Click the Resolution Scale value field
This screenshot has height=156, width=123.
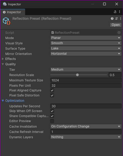coord(115,75)
